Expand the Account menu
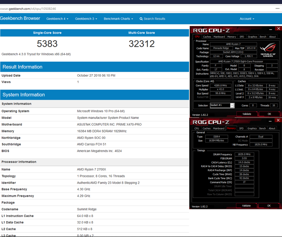The width and height of the screenshot is (282, 237). 247,19
